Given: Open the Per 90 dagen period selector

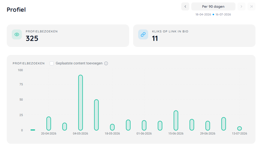Looking at the screenshot, I should [213, 6].
